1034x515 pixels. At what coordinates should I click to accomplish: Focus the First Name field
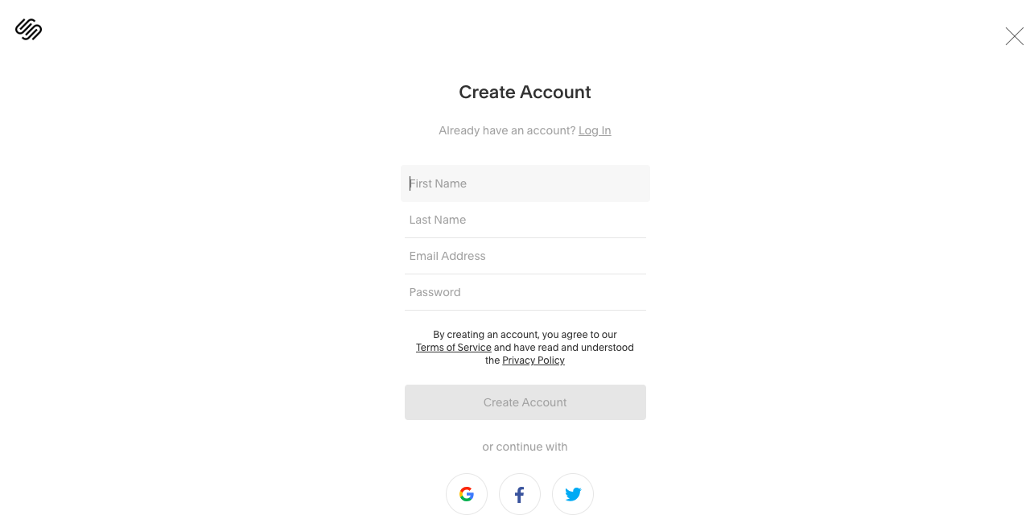click(525, 183)
